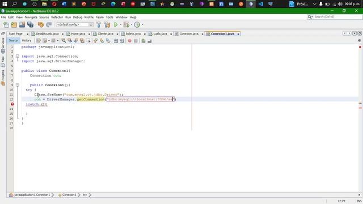Click the Redo arrow icon
This screenshot has height=204, width=363.
(x=49, y=24)
